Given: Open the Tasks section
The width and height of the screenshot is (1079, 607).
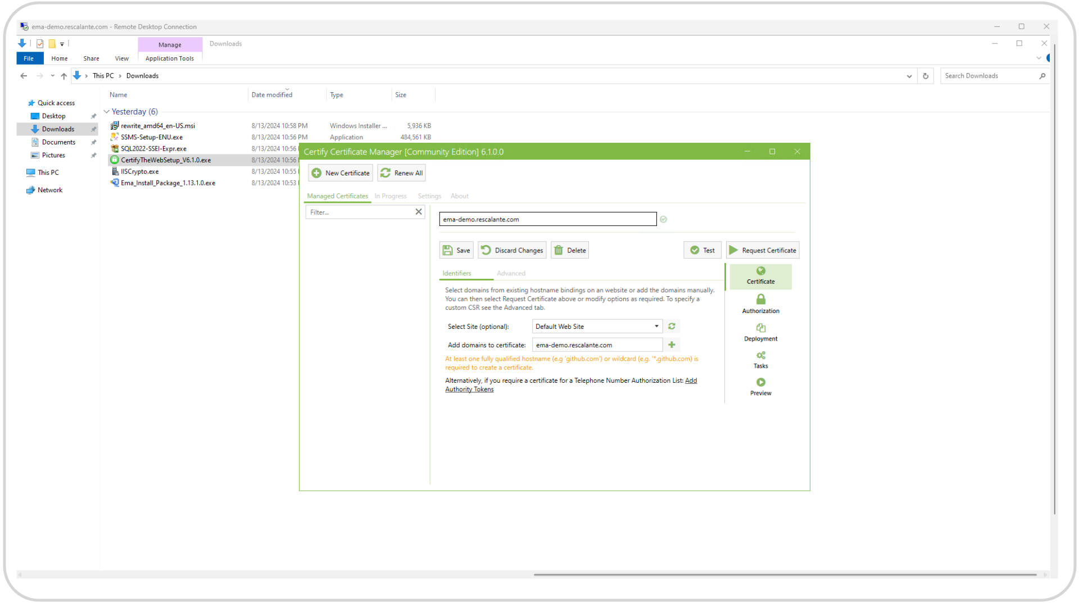Looking at the screenshot, I should click(x=760, y=360).
